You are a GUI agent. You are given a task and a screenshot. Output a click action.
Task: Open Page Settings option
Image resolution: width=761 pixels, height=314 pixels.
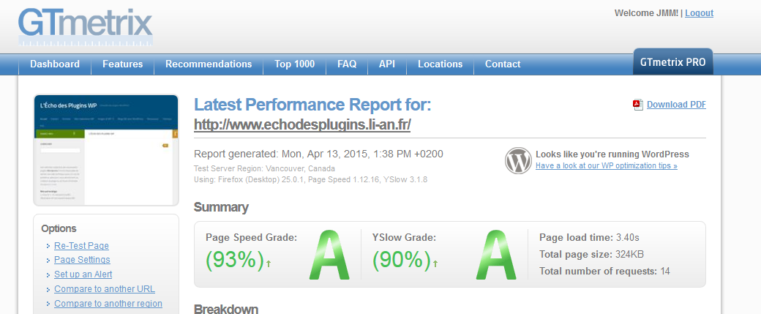point(82,260)
